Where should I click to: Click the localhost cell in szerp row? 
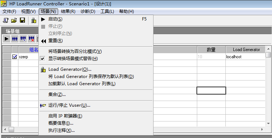[x=245, y=57]
